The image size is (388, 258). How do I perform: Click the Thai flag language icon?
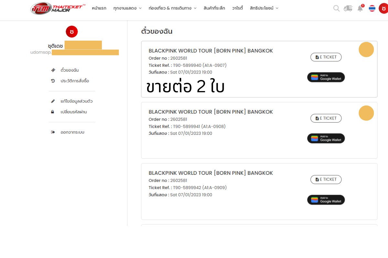[x=372, y=8]
